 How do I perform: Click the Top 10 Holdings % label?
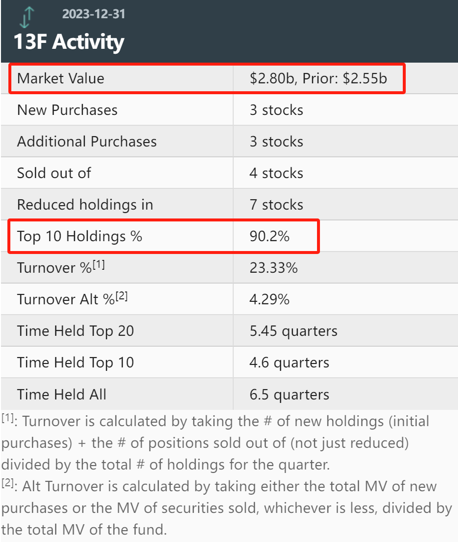[80, 236]
